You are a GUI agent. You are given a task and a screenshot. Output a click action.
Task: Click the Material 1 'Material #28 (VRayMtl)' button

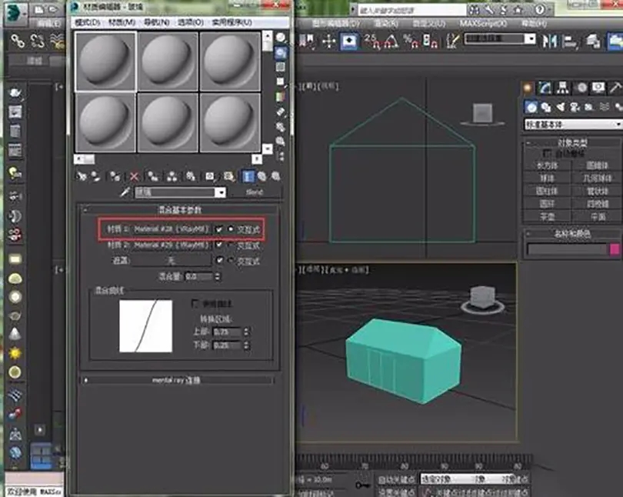172,229
